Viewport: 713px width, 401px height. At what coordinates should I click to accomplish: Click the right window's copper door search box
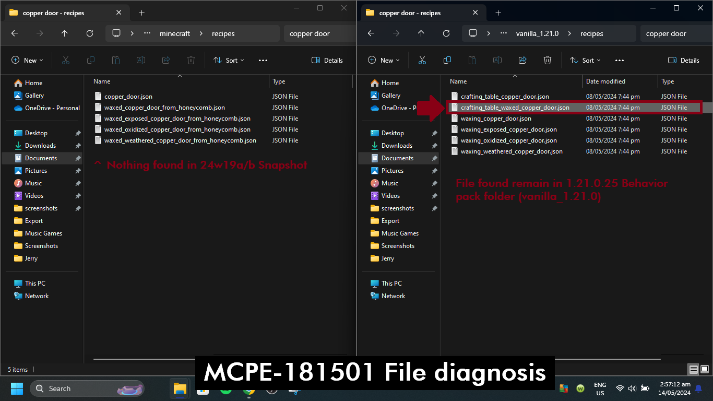[x=676, y=33]
